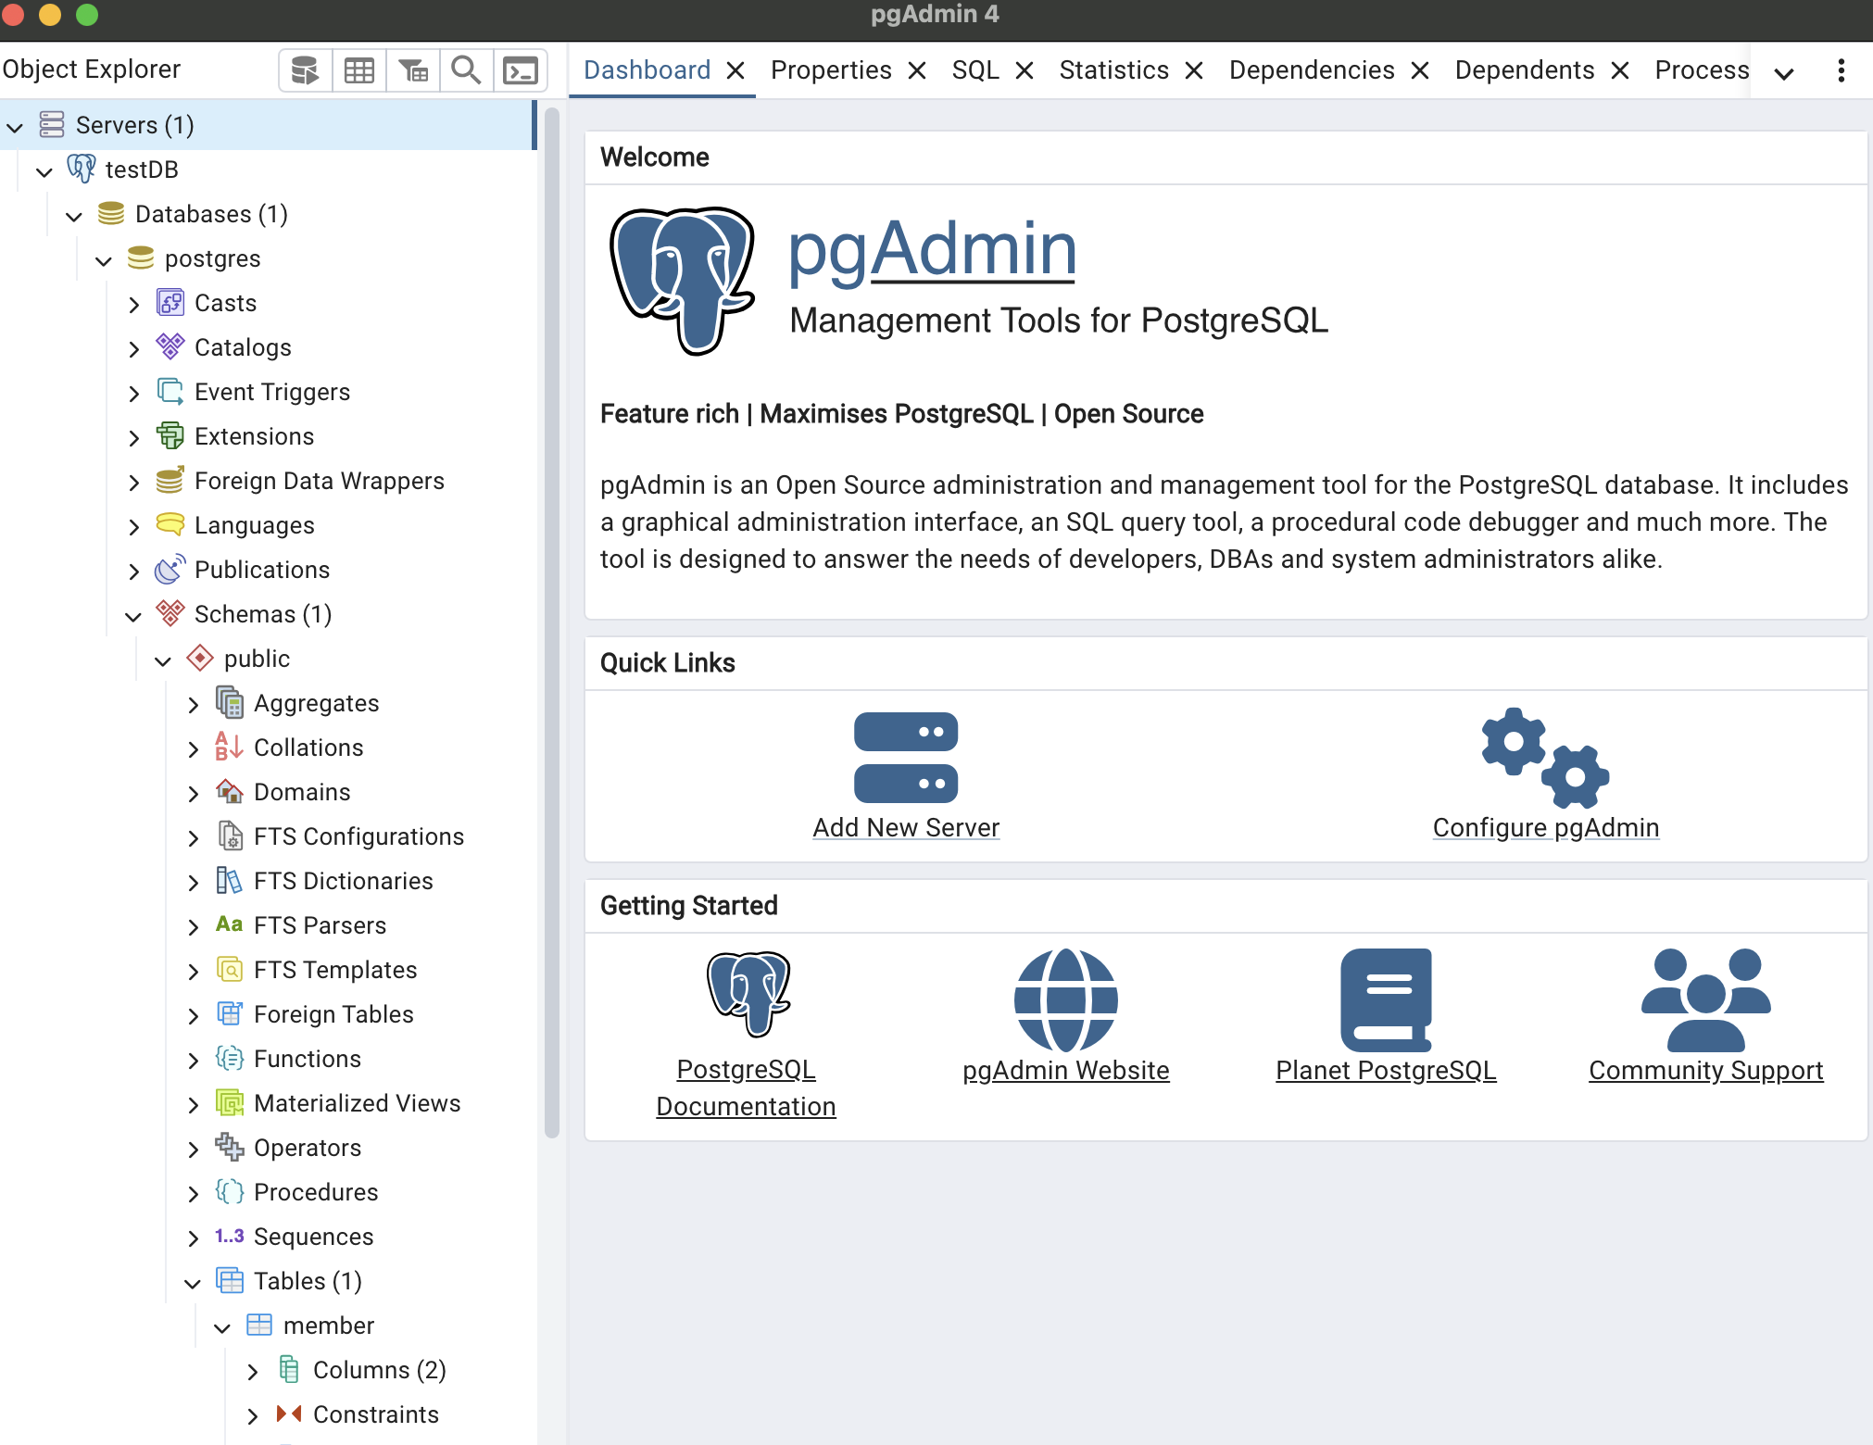Expand the Functions tree node

coord(193,1060)
